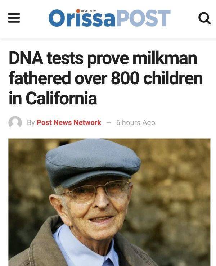This screenshot has width=216, height=266.
Task: Click the dash separator before the timestamp
Action: 109,122
